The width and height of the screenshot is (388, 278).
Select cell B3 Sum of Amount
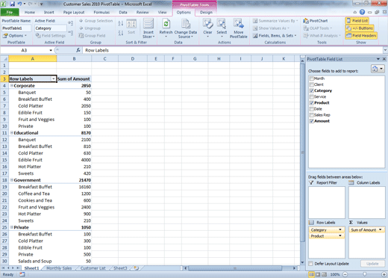coord(74,78)
